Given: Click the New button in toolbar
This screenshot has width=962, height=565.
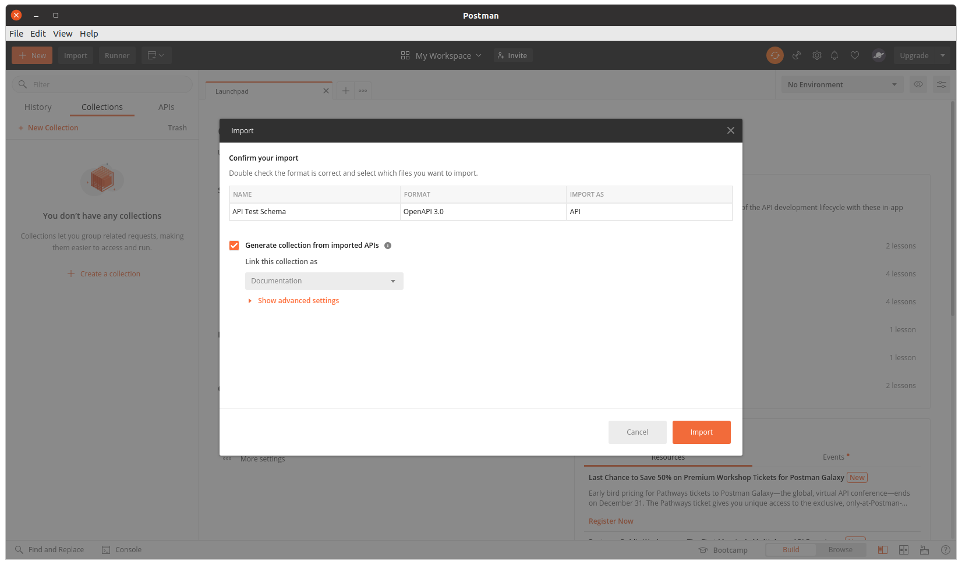Looking at the screenshot, I should pyautogui.click(x=32, y=55).
